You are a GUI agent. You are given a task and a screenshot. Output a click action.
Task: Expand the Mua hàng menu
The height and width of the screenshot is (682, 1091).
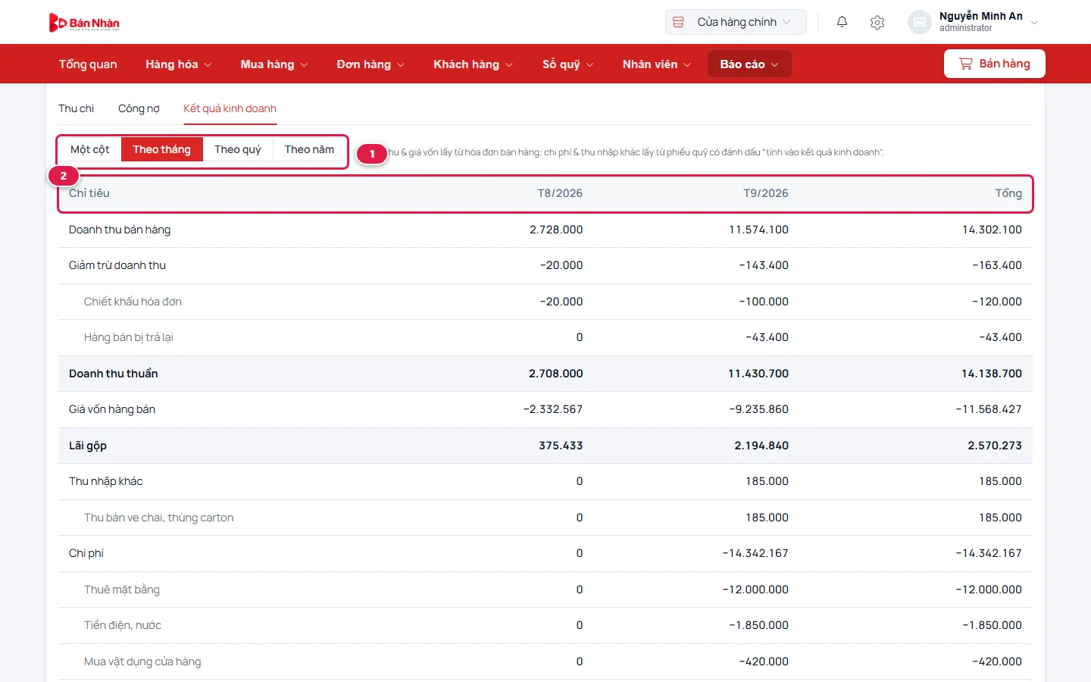(x=274, y=64)
